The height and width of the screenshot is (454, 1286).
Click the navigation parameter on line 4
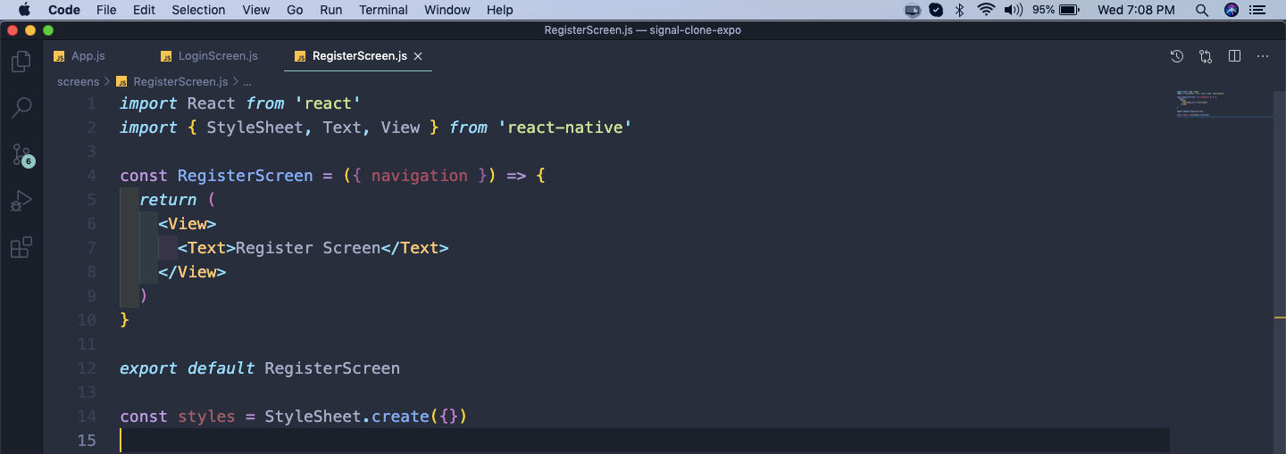(419, 176)
